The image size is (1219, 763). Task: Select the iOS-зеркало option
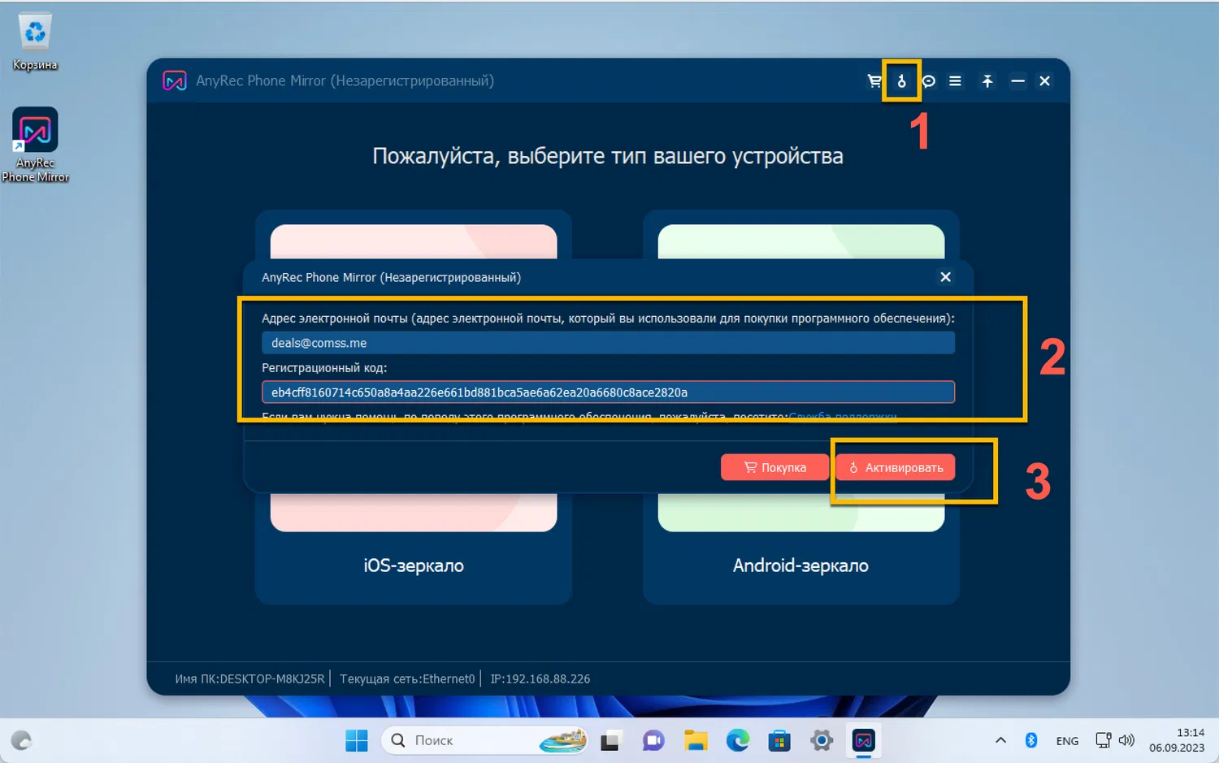point(413,566)
